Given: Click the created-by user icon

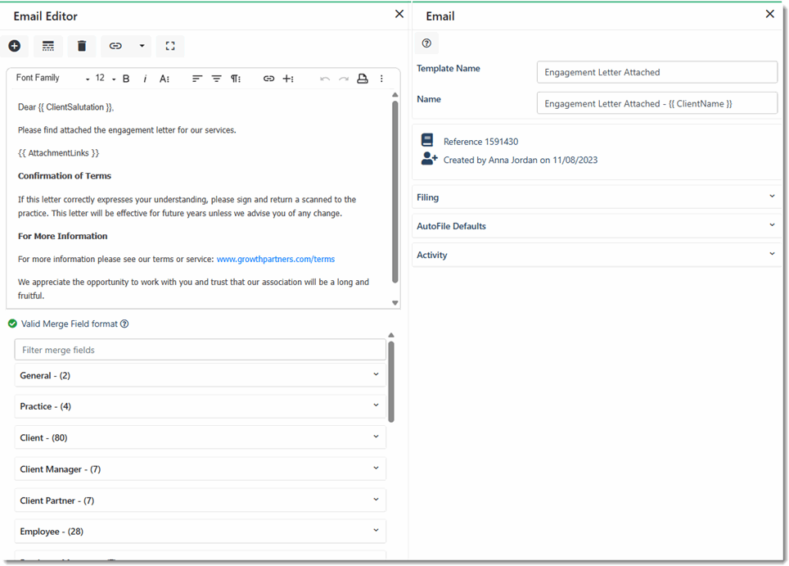Looking at the screenshot, I should pos(429,159).
